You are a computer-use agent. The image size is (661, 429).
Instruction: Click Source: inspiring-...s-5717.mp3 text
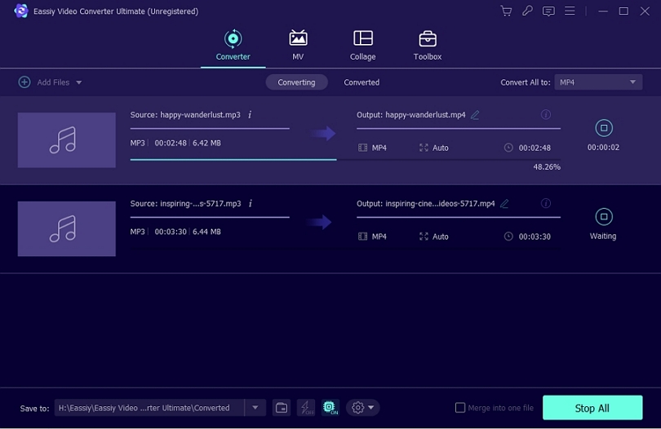185,204
